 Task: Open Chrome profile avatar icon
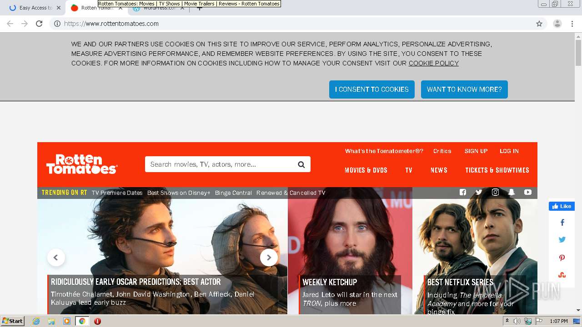coord(557,24)
